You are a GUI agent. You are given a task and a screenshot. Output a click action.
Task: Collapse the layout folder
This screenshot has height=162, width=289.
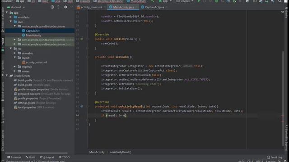tap(15, 58)
